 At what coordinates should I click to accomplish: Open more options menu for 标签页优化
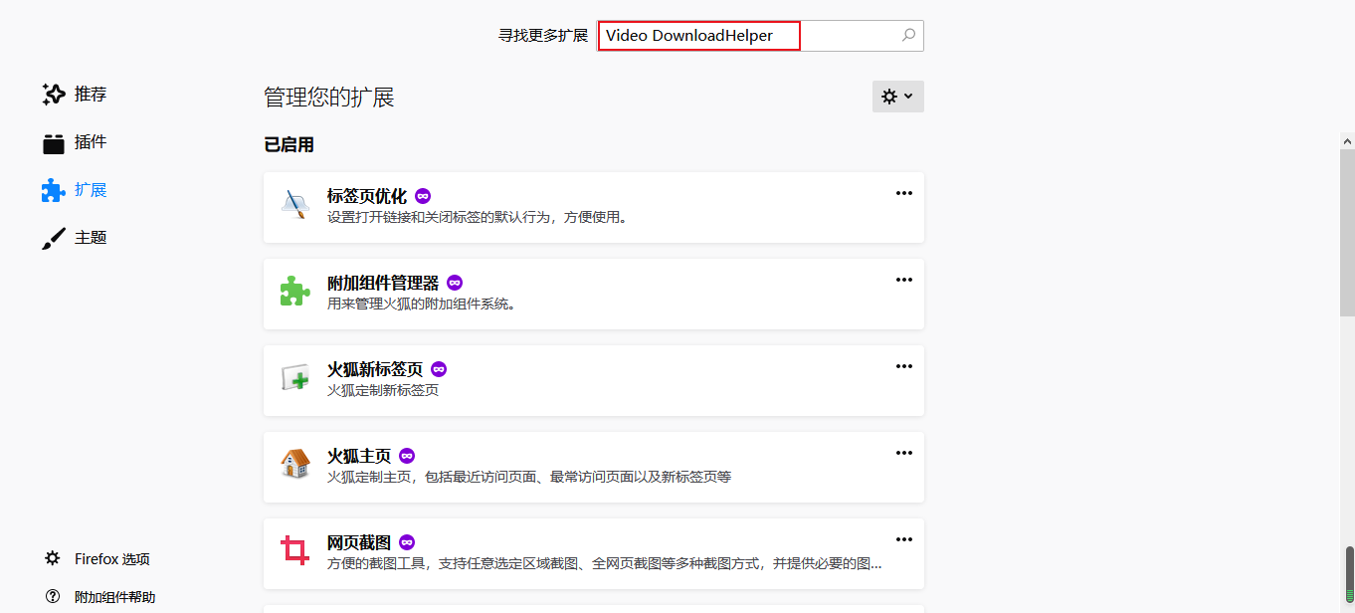[904, 193]
